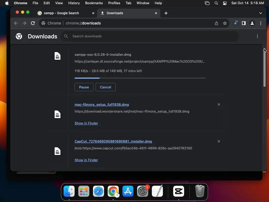Click the forward navigation arrow
The image size is (269, 202).
coord(24,23)
